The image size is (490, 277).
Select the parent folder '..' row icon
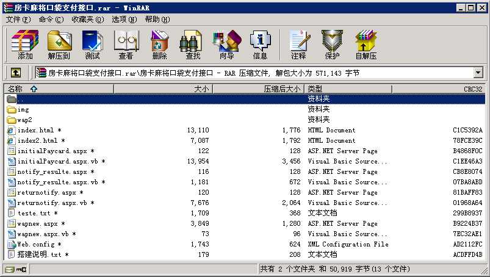coord(12,99)
